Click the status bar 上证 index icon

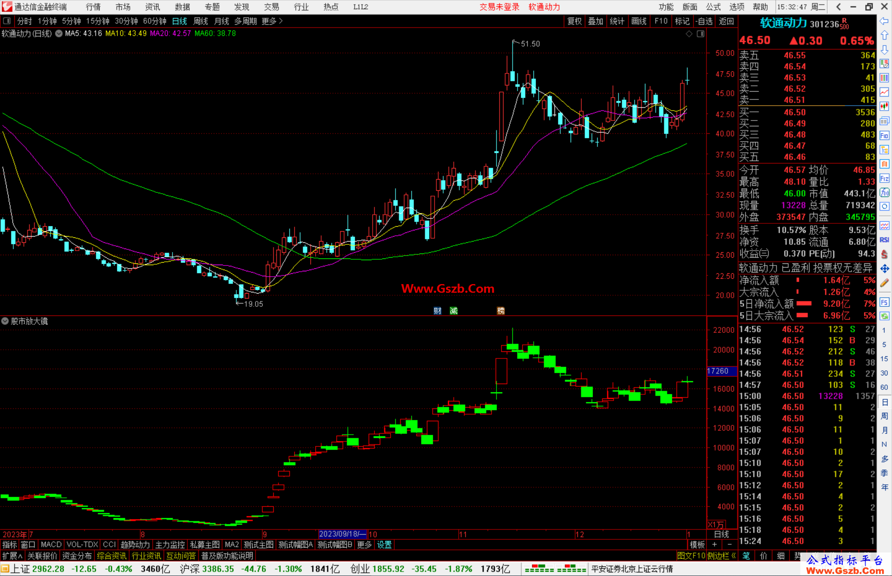tap(5, 569)
